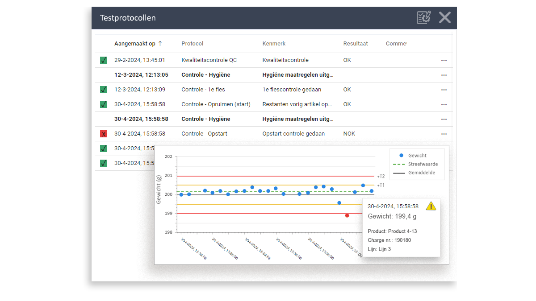This screenshot has width=536, height=301.
Task: Click green check icon of Controle - Opruimen row
Action: [x=104, y=104]
